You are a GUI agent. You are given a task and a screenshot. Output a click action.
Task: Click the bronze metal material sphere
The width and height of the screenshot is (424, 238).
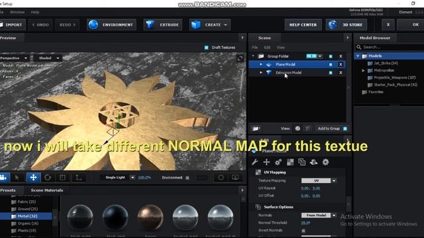point(150,218)
